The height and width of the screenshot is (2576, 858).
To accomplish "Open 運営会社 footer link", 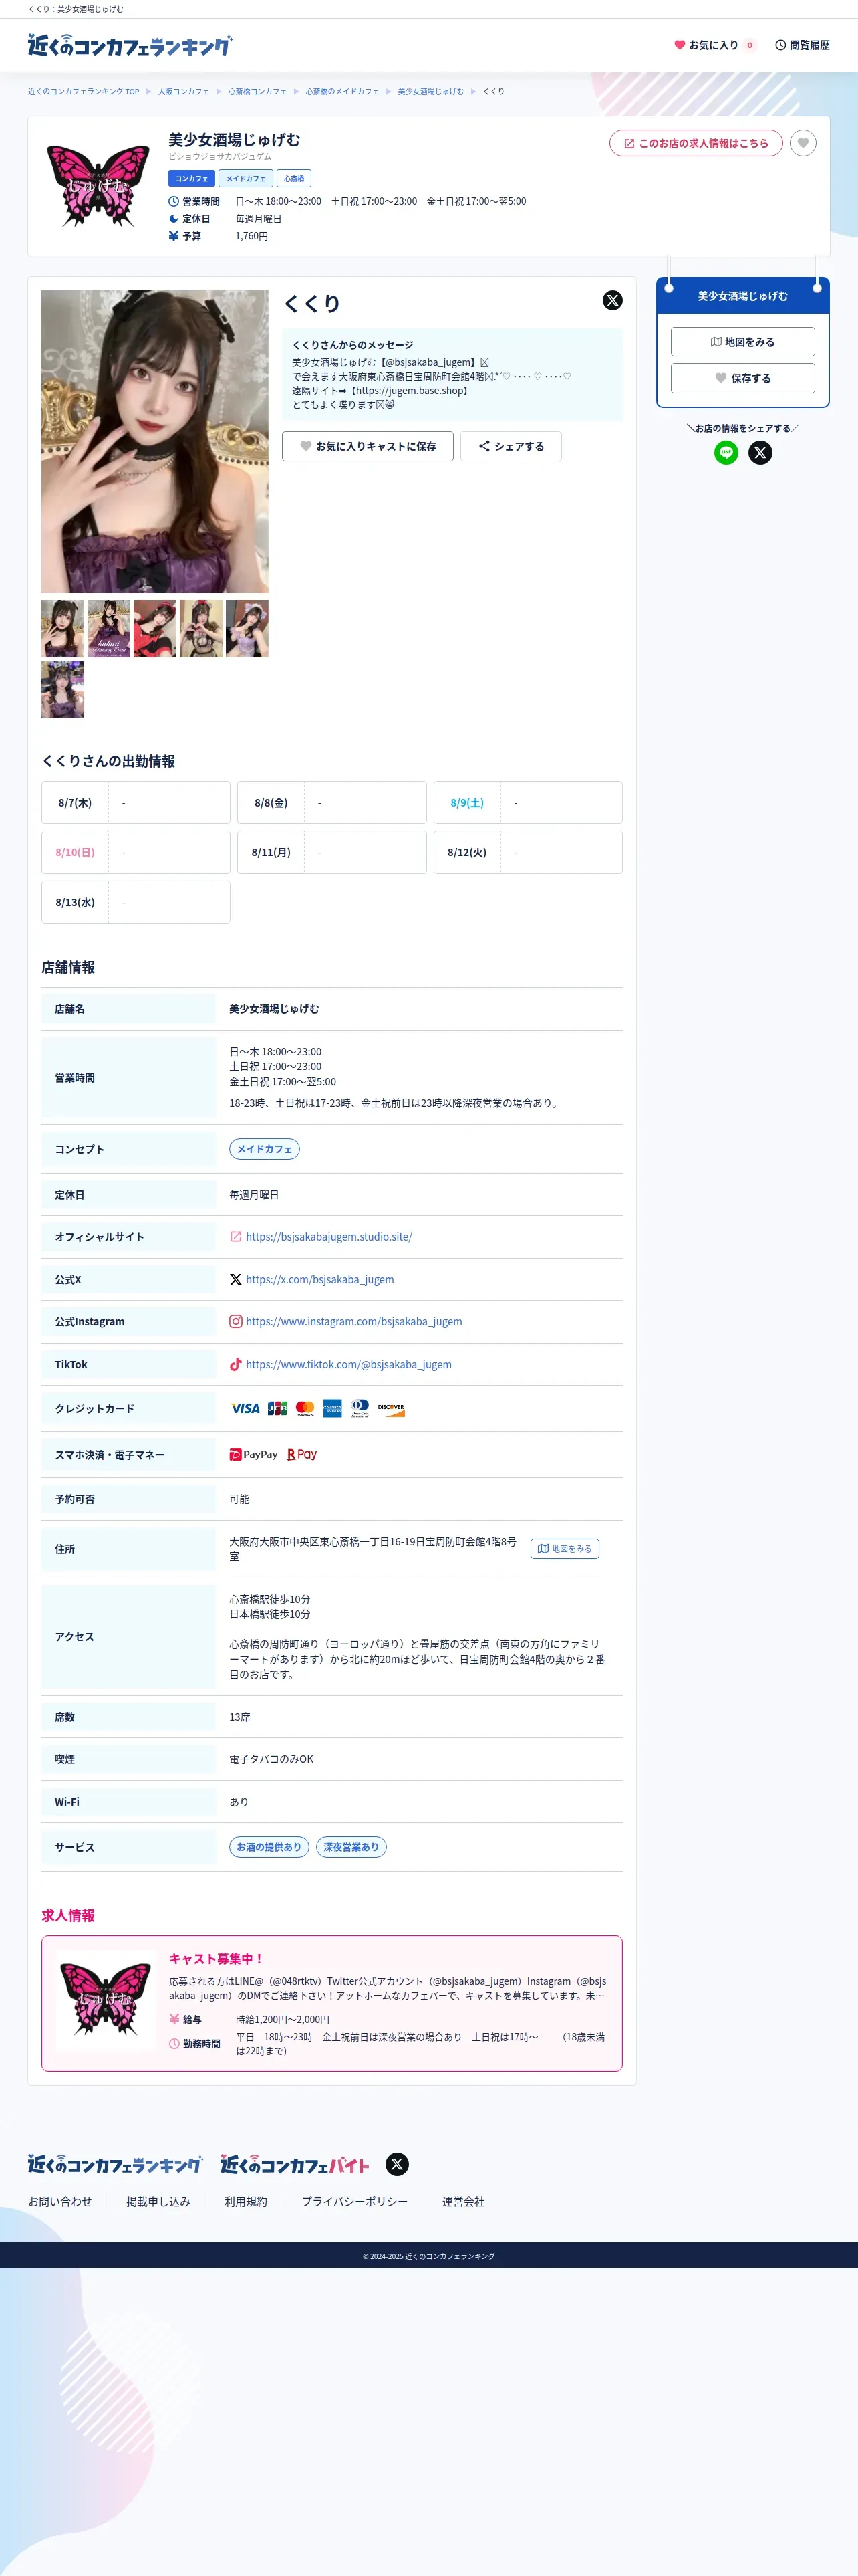I will [x=464, y=2201].
